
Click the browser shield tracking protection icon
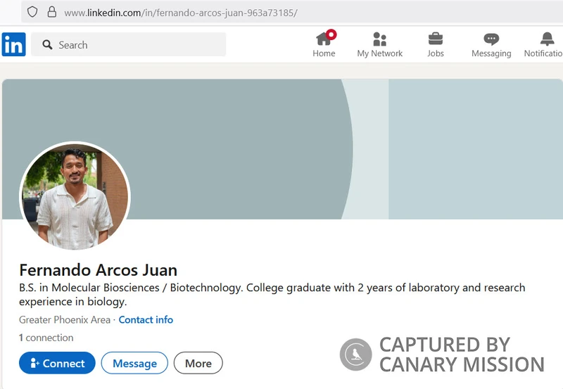(32, 12)
